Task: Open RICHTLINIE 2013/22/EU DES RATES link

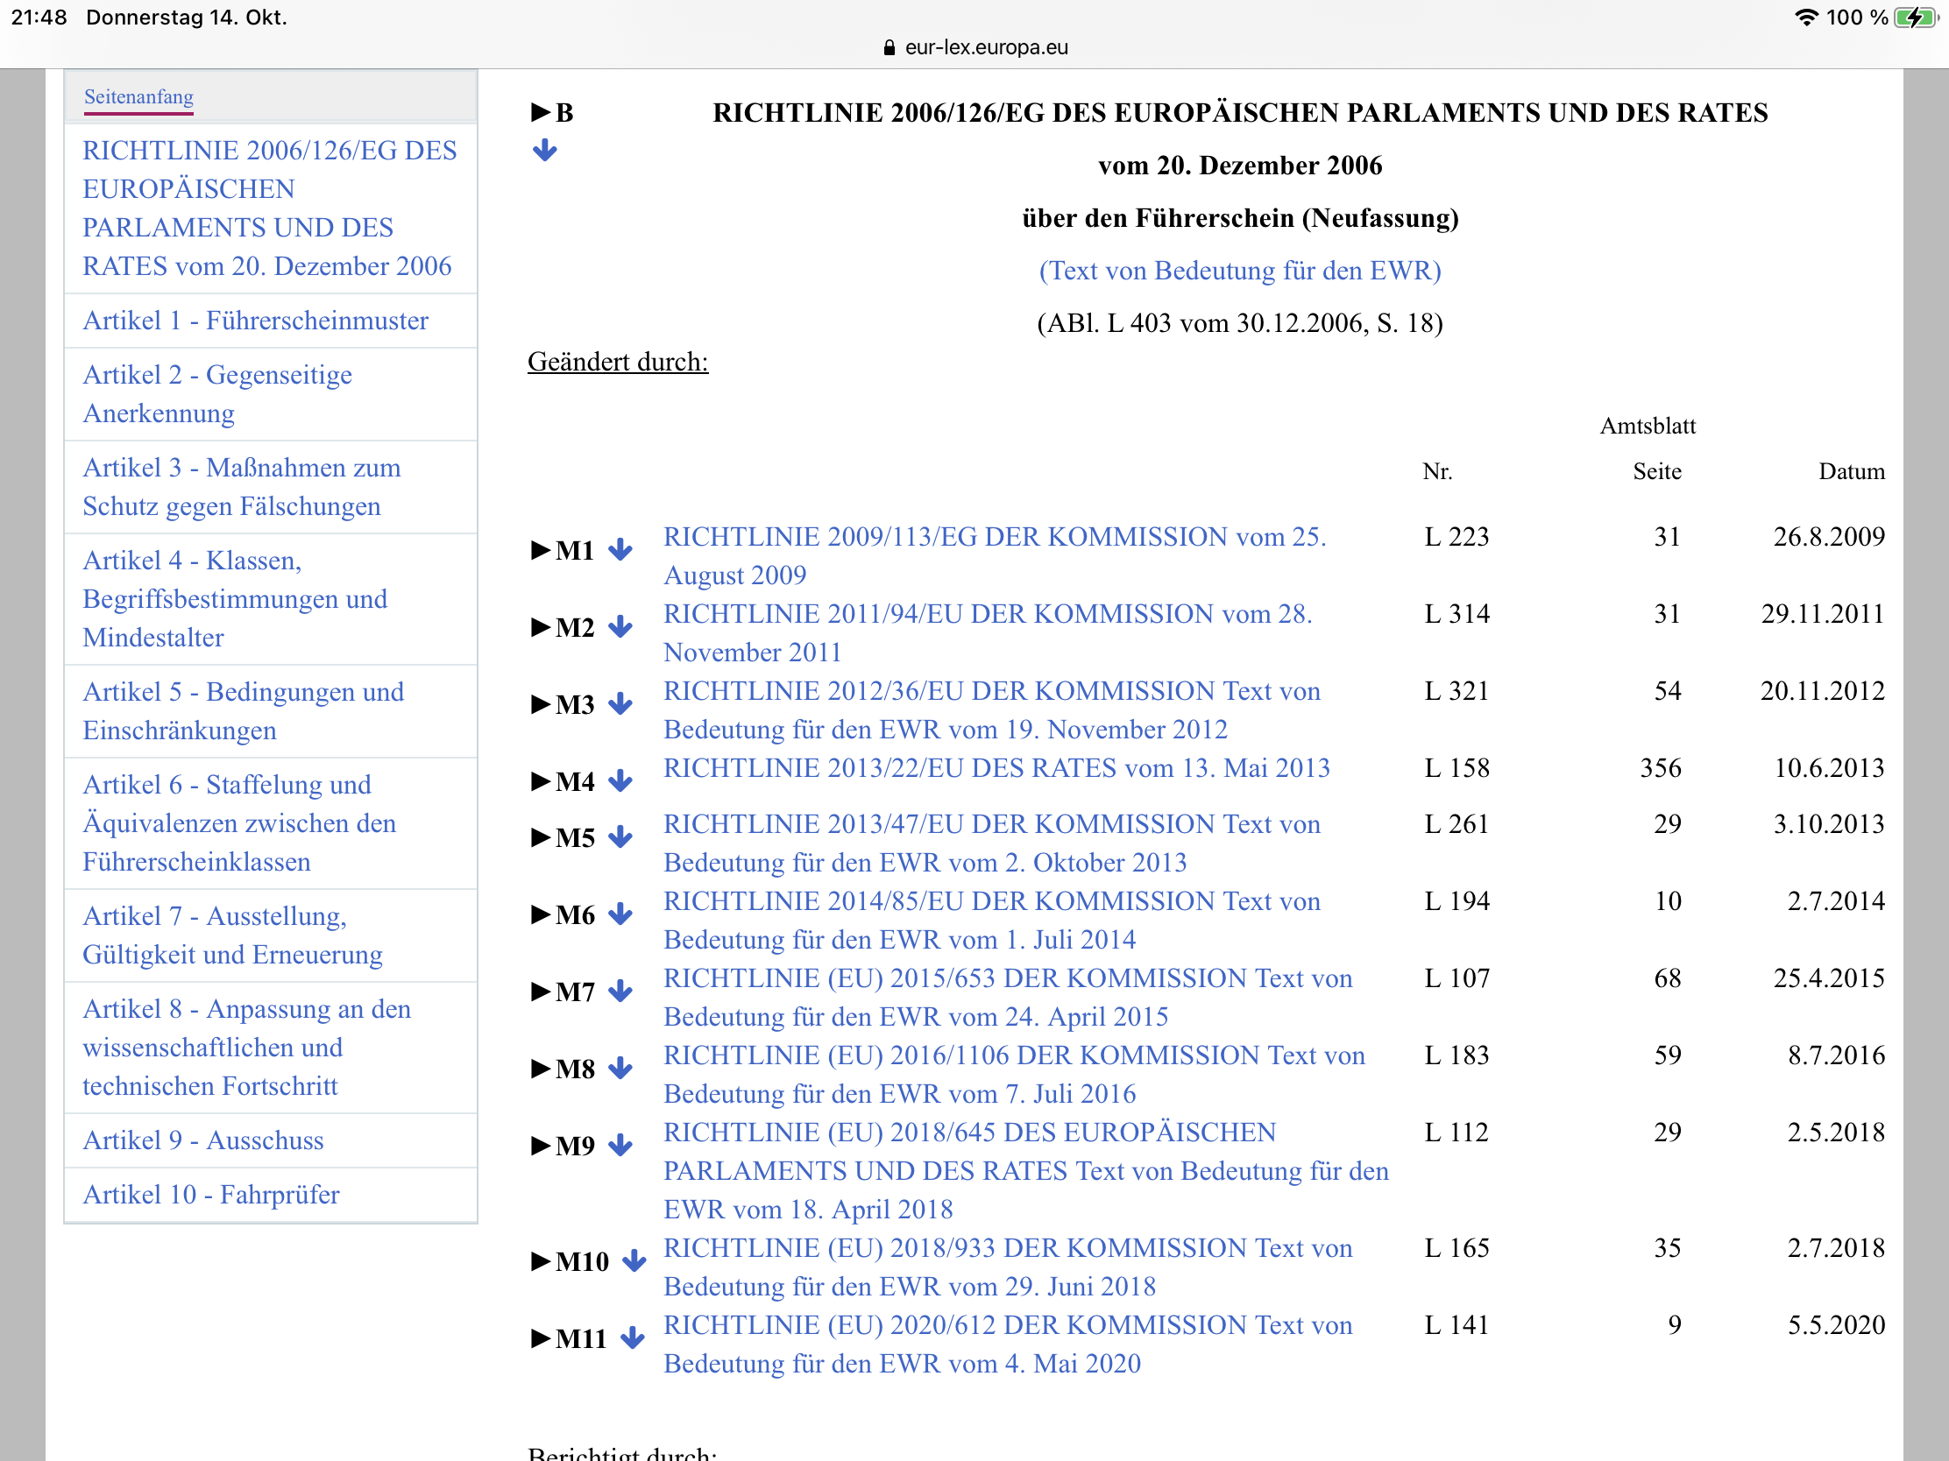Action: (x=996, y=768)
